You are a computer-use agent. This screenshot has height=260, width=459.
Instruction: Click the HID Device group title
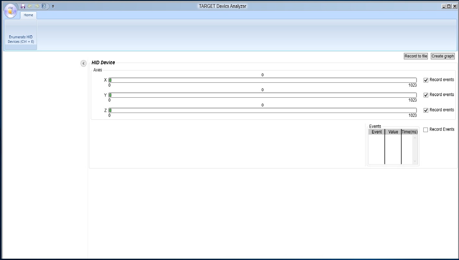103,63
